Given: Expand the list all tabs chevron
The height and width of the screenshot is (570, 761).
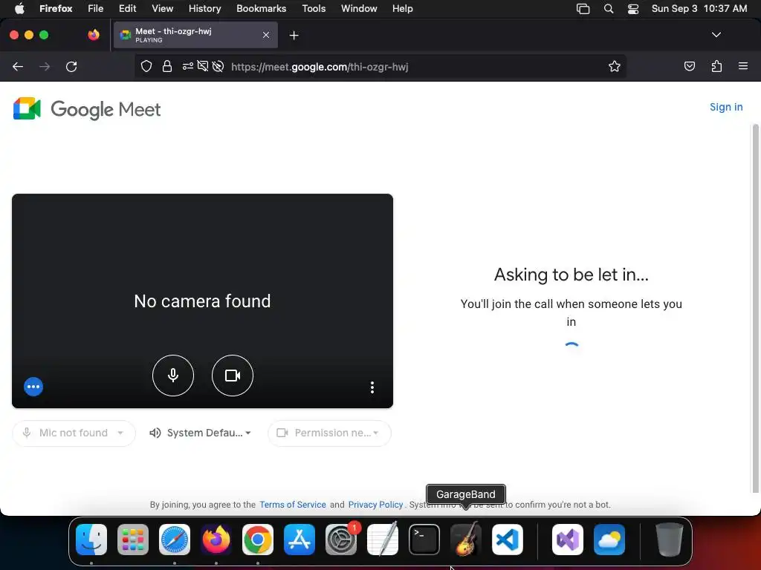Looking at the screenshot, I should click(x=716, y=35).
